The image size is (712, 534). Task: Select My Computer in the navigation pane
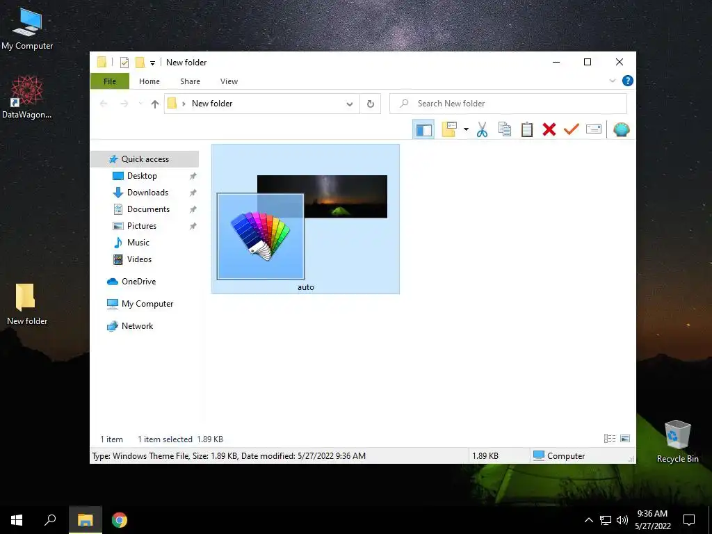(147, 304)
